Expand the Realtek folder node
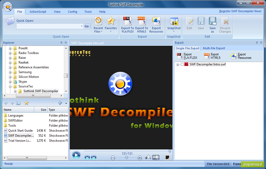This screenshot has width=266, height=169. coord(10,63)
